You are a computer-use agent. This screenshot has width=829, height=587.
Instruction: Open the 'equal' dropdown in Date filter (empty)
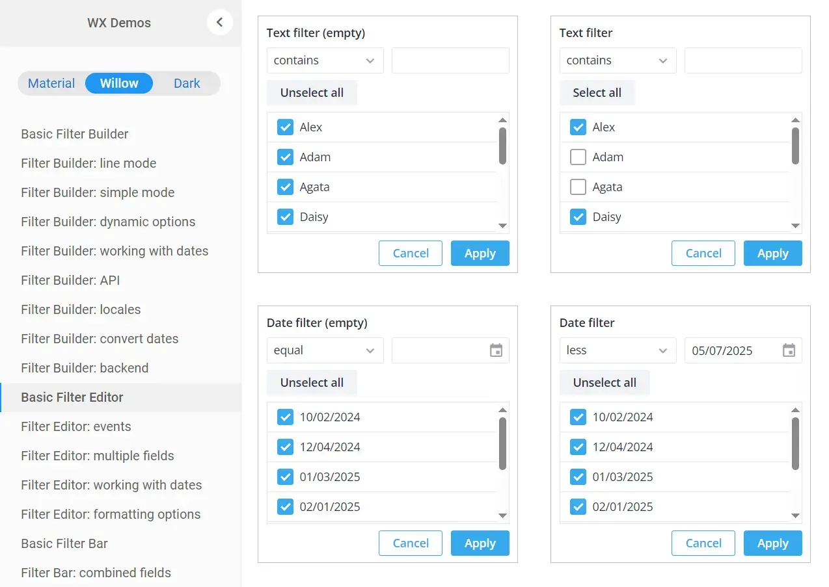[x=324, y=350]
